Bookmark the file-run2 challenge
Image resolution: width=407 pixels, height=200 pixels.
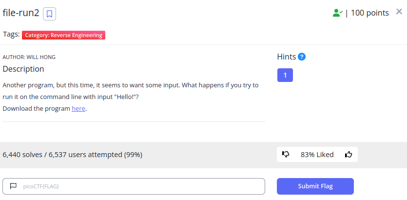[x=49, y=14]
